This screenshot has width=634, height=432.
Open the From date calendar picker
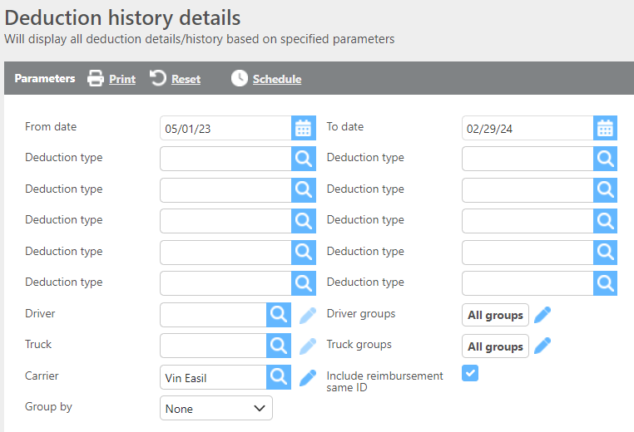(304, 128)
